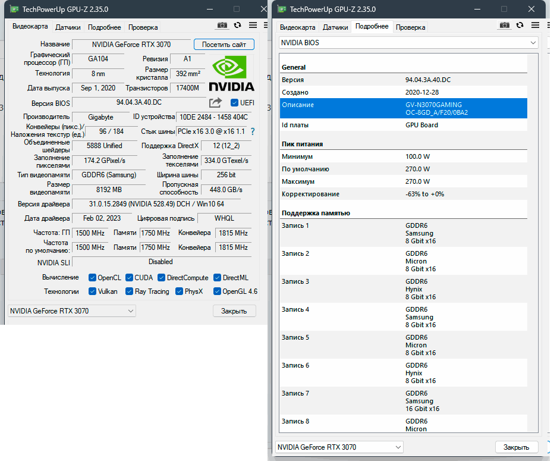Screen dimensions: 557x461
Task: Click the GPU-Z app icon in the left title bar
Action: pos(14,10)
